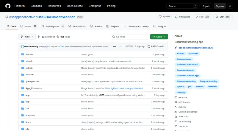The image size is (238, 131).
Task: Click the Sponsor heart button
Action: pyautogui.click(x=165, y=17)
